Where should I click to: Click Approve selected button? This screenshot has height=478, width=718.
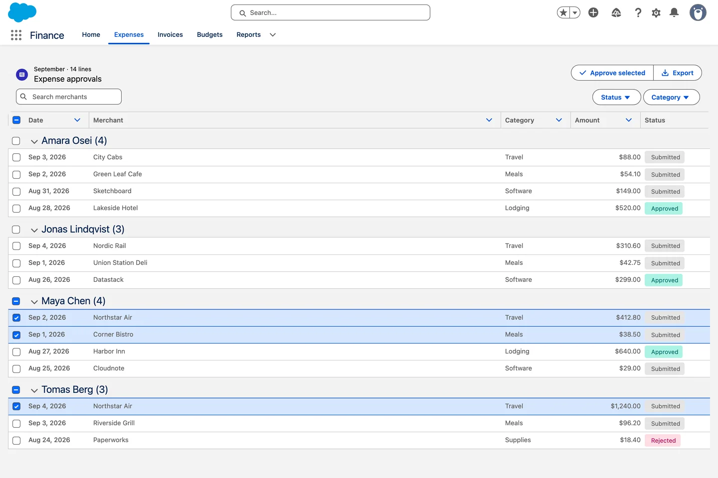(x=612, y=73)
